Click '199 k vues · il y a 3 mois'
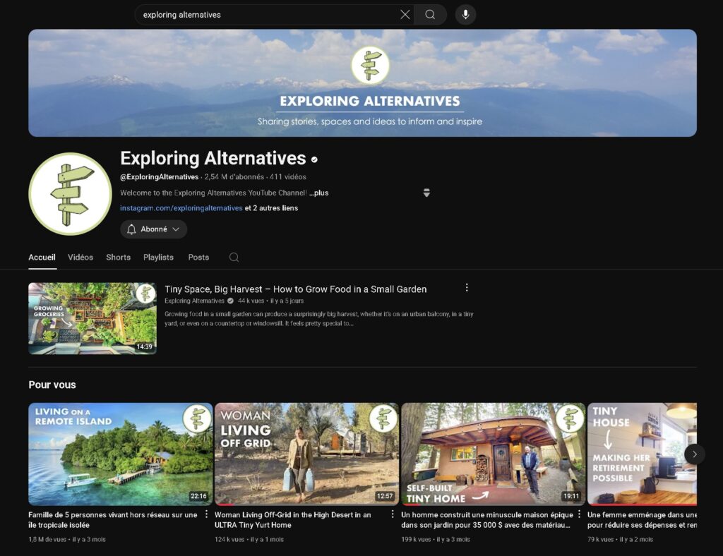The height and width of the screenshot is (556, 723). (x=435, y=539)
